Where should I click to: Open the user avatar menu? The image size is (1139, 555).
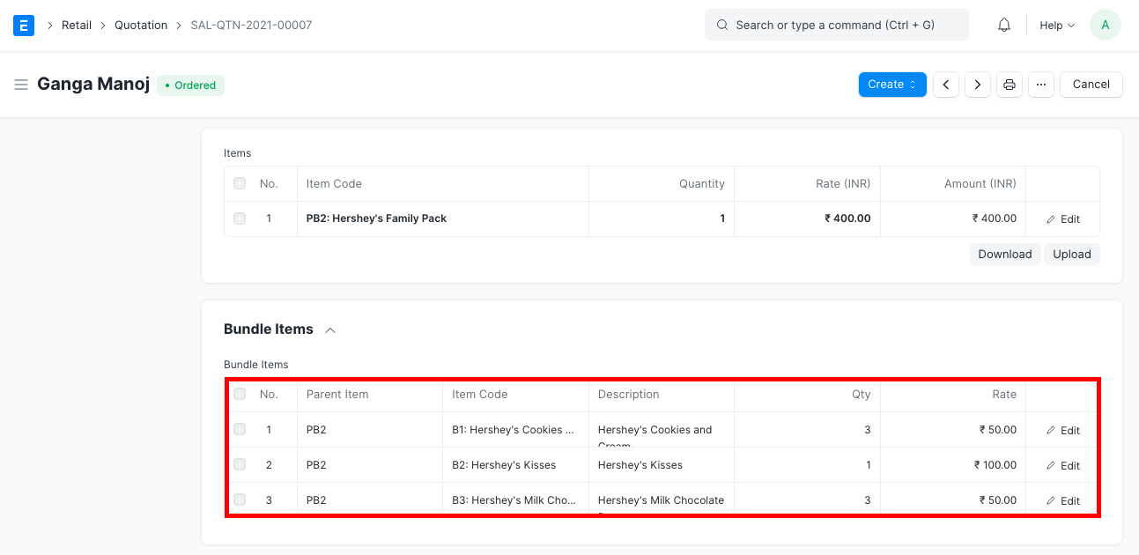click(x=1105, y=25)
